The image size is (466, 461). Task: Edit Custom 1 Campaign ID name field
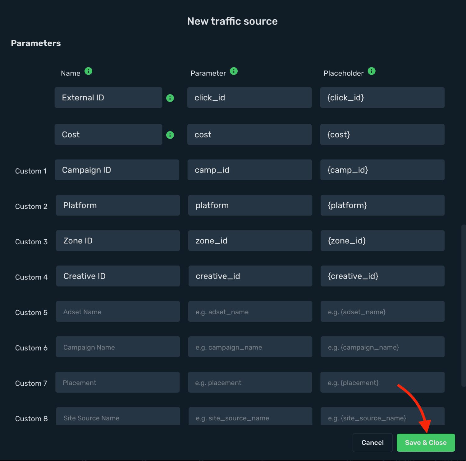(117, 170)
